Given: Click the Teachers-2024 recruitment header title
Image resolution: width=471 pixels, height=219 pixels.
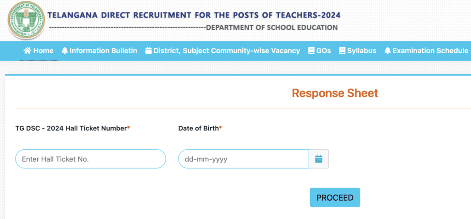Looking at the screenshot, I should [194, 15].
